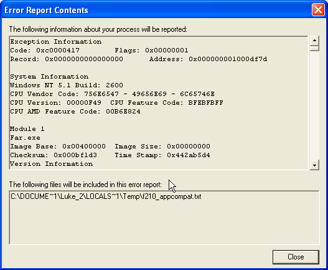328x270 pixels.
Task: Click the scrollbar track below the thumb
Action: 314,105
